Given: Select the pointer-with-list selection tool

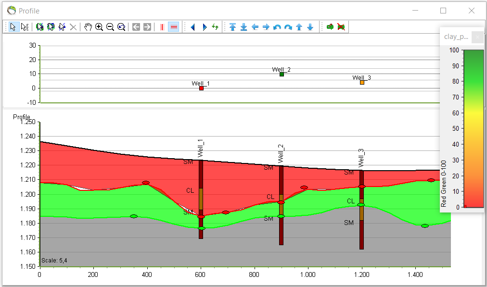Looking at the screenshot, I should coord(25,27).
